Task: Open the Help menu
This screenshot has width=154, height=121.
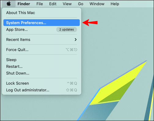Action: point(115,4)
